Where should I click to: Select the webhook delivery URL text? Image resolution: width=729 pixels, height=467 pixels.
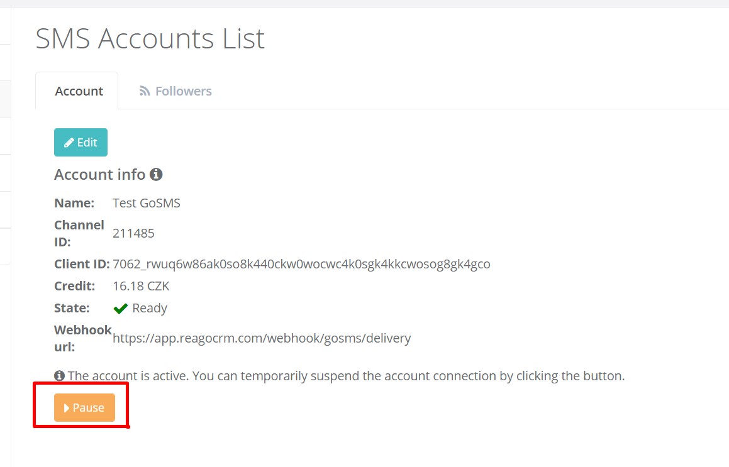(262, 338)
